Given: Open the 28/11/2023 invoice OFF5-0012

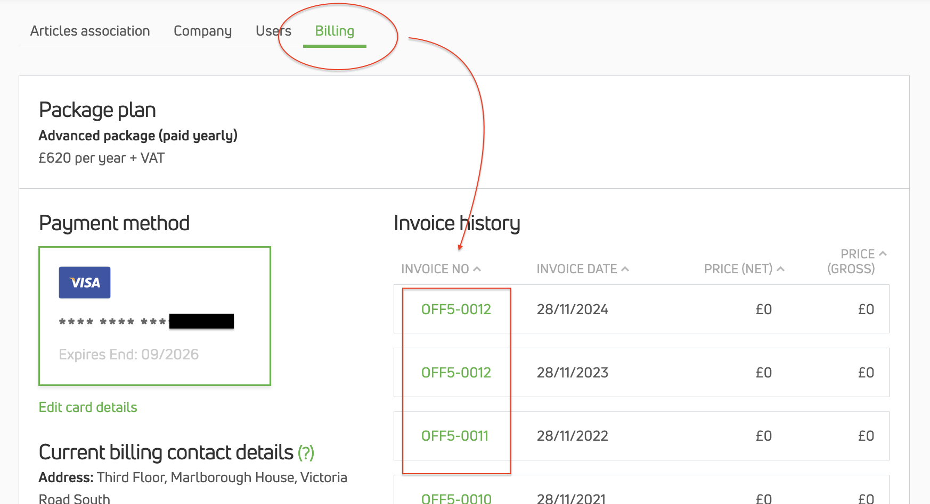Looking at the screenshot, I should click(x=456, y=373).
